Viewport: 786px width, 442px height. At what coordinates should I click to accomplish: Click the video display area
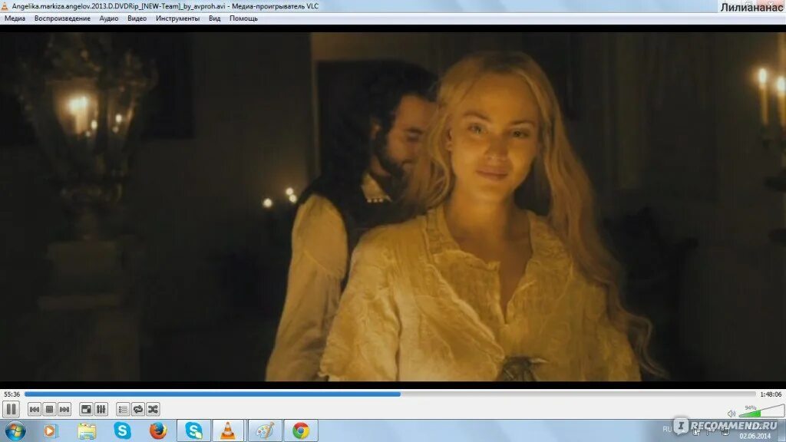(393, 207)
